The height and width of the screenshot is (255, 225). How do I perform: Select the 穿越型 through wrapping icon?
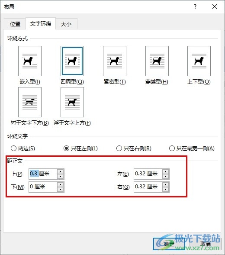(x=157, y=61)
